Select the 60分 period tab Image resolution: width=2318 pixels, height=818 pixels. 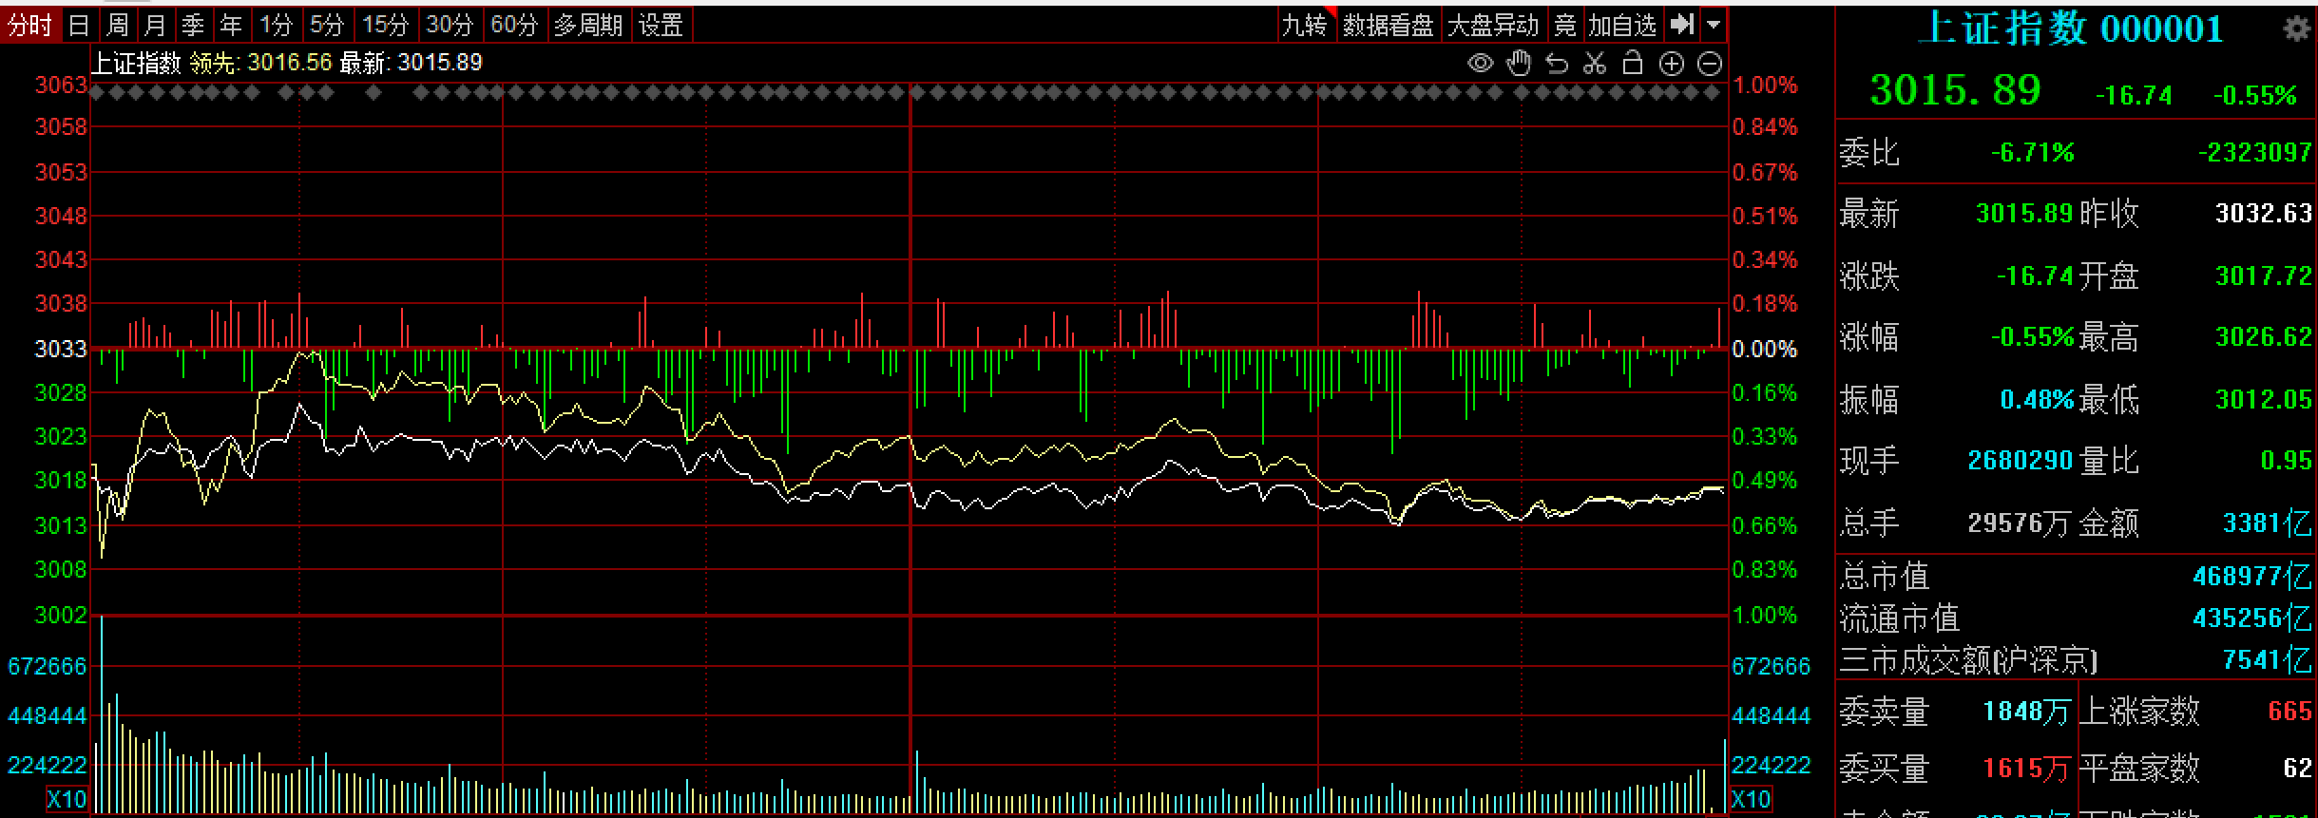coord(513,25)
